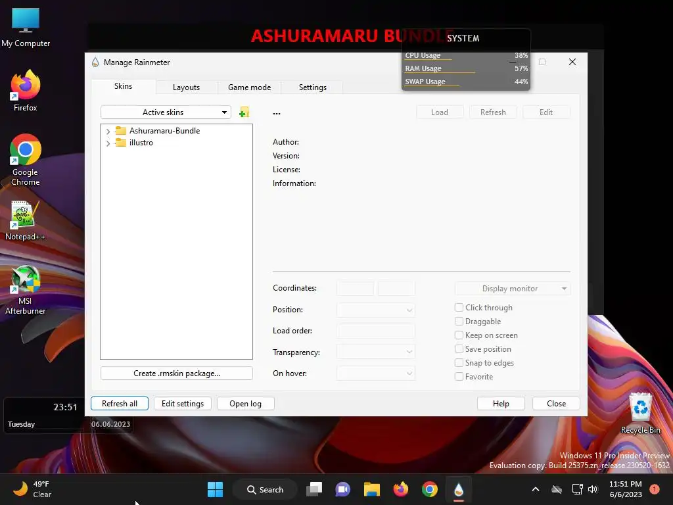
Task: Open My Computer desktop icon
Action: tap(26, 28)
